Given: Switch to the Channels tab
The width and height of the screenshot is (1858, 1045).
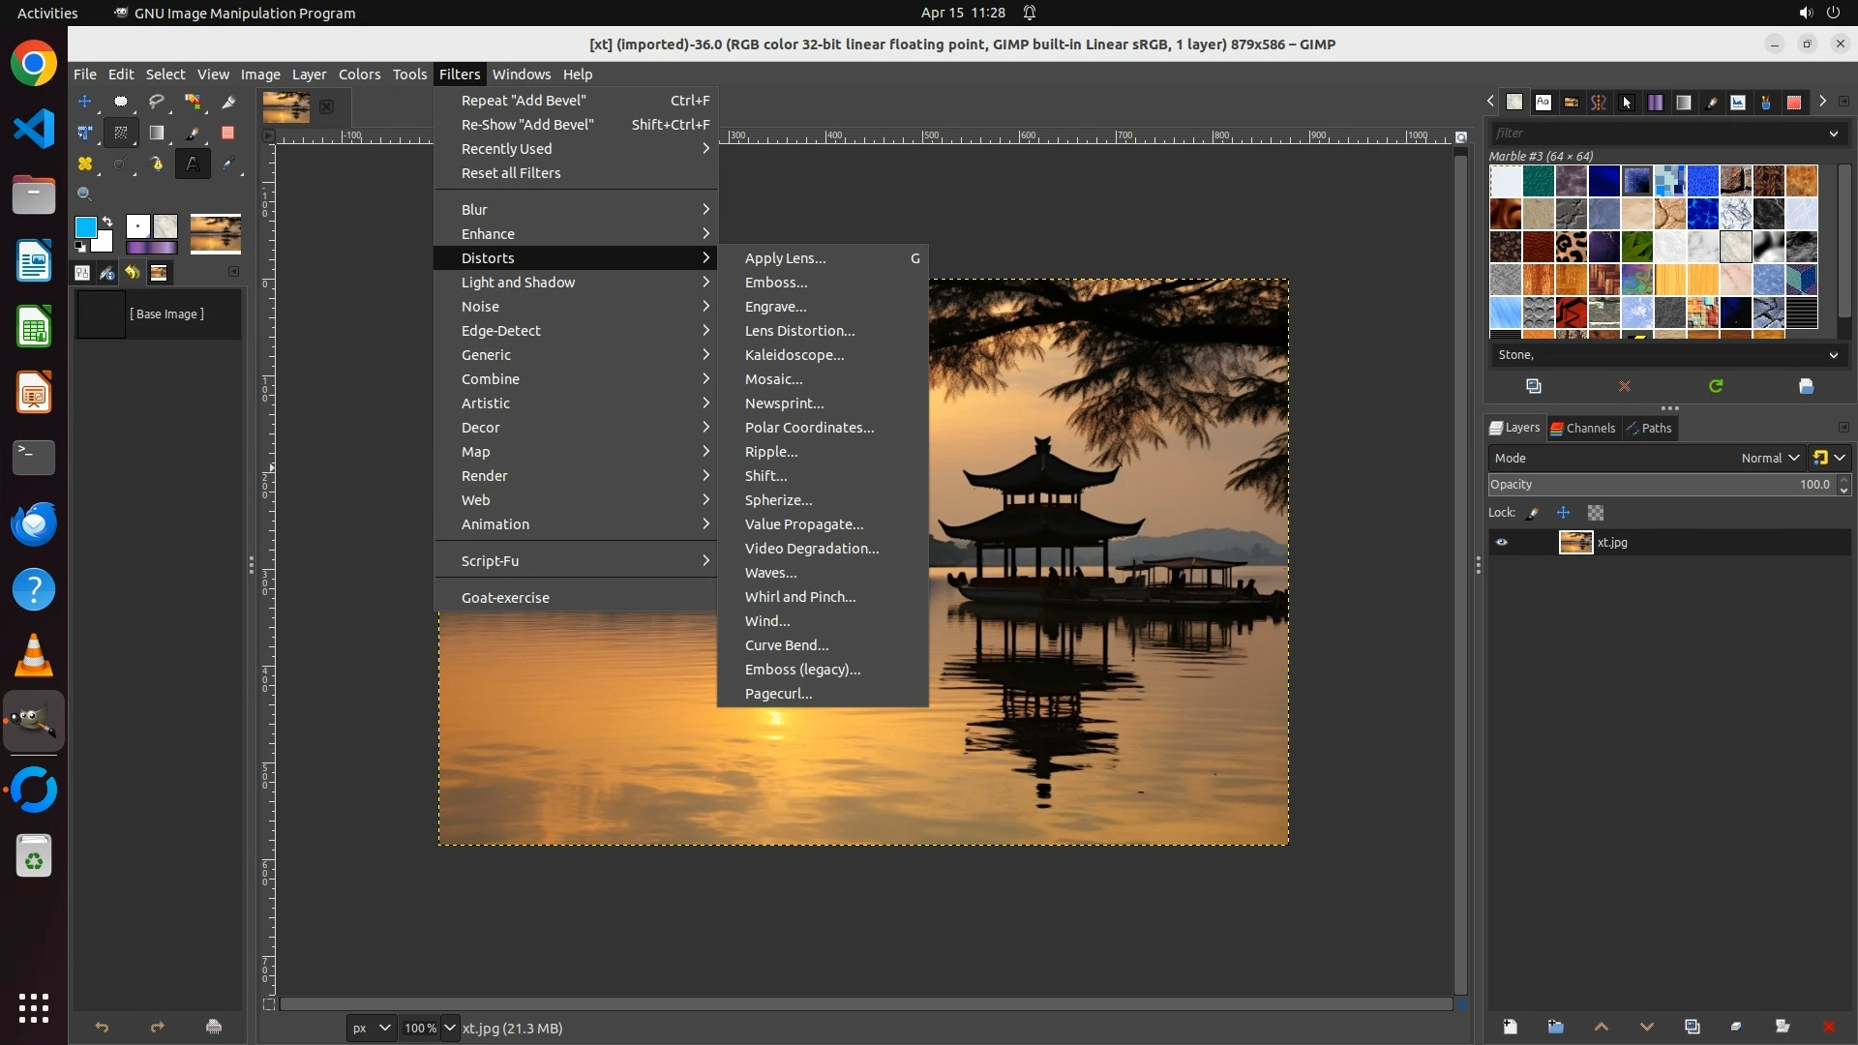Looking at the screenshot, I should click(1583, 428).
